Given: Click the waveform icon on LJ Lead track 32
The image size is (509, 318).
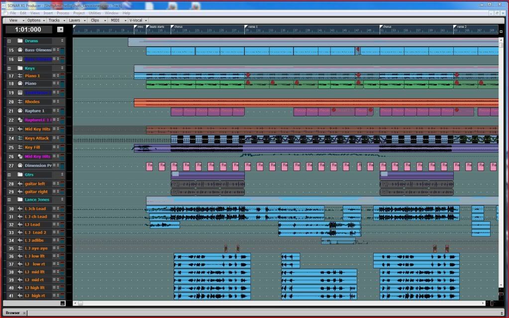Looking at the screenshot, I should point(20,225).
